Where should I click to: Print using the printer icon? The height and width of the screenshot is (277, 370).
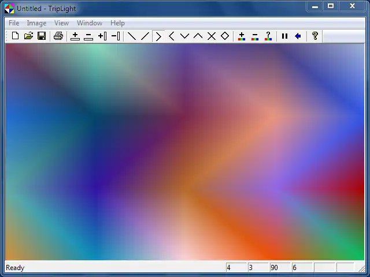[x=58, y=36]
